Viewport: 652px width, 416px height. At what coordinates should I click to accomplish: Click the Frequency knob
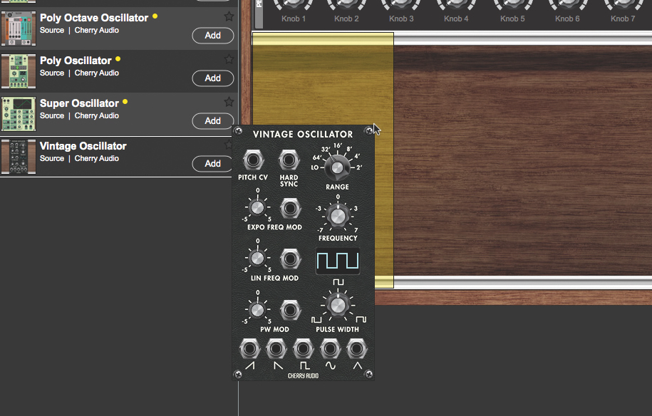(338, 217)
